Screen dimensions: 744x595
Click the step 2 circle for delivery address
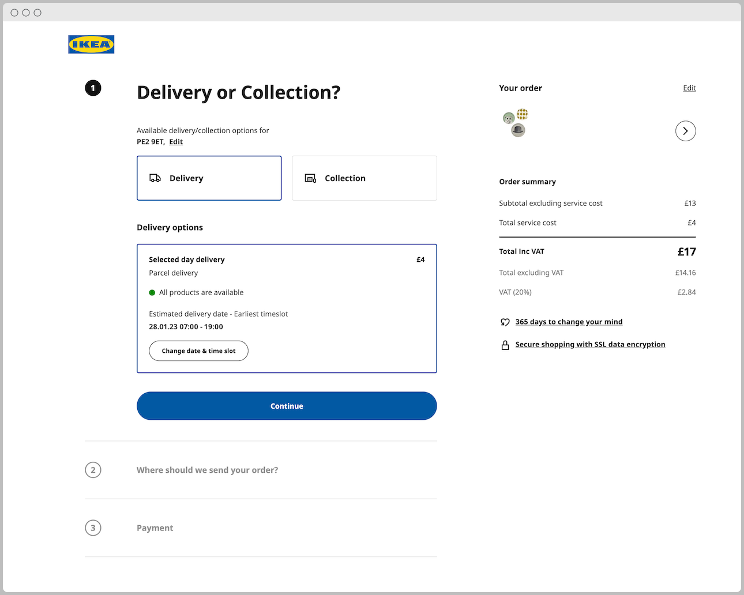tap(93, 470)
